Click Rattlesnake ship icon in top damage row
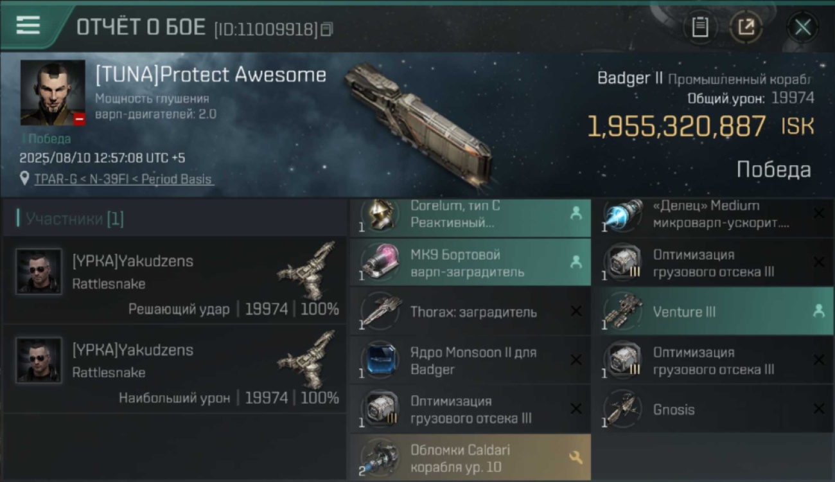This screenshot has height=482, width=835. click(308, 360)
